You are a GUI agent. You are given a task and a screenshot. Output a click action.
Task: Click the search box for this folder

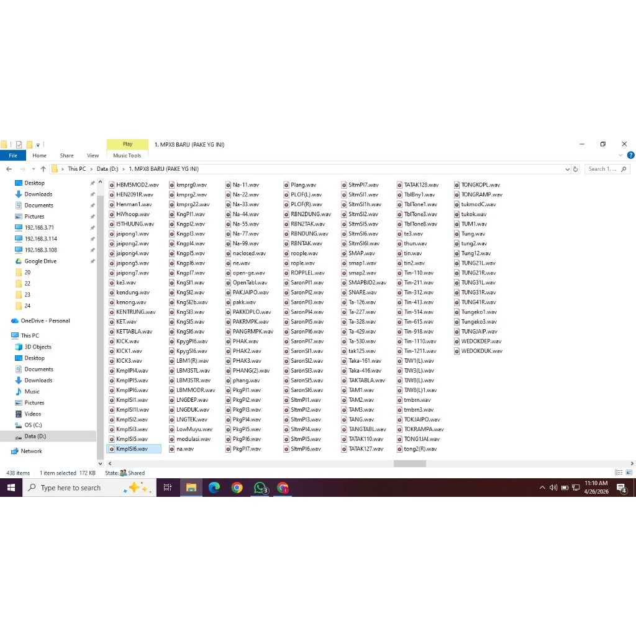click(607, 169)
